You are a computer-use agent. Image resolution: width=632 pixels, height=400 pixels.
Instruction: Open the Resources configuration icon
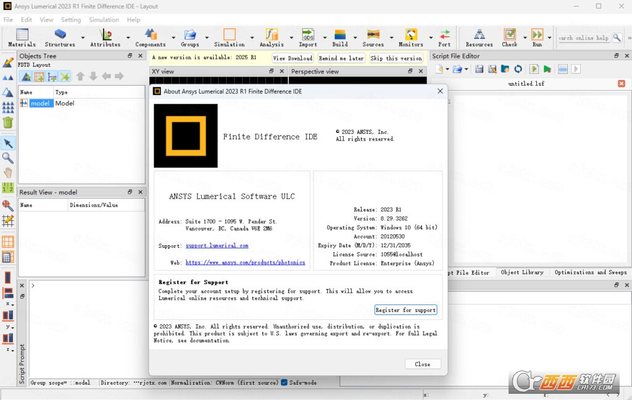tap(479, 34)
